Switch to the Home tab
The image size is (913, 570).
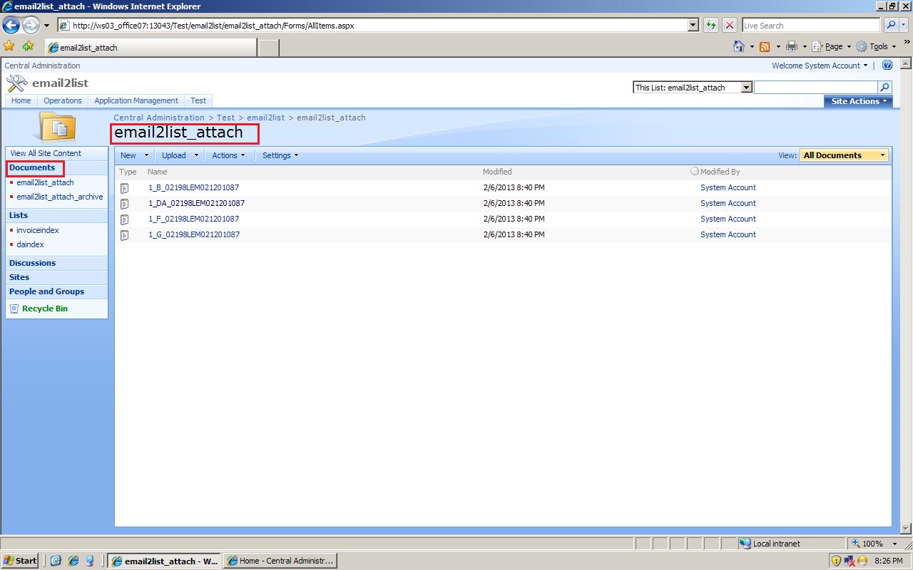pos(21,100)
